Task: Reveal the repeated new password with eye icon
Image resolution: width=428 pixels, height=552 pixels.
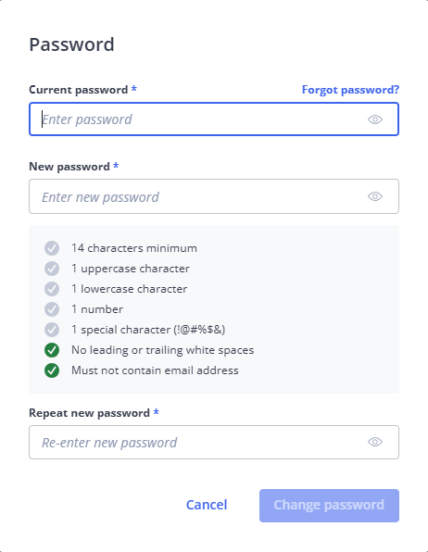Action: (x=375, y=442)
